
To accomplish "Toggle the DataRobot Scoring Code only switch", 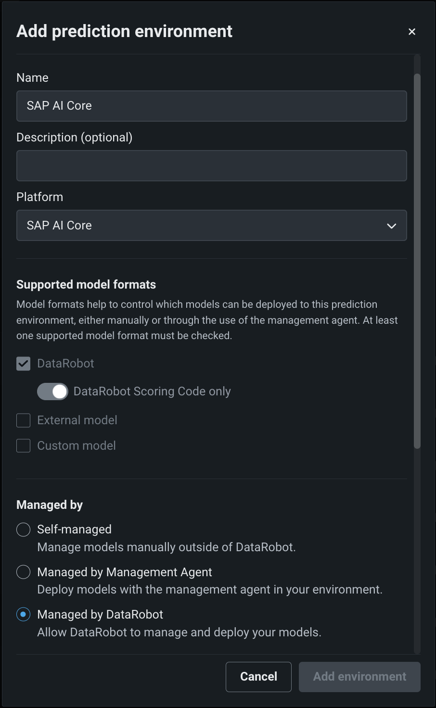I will tap(53, 392).
